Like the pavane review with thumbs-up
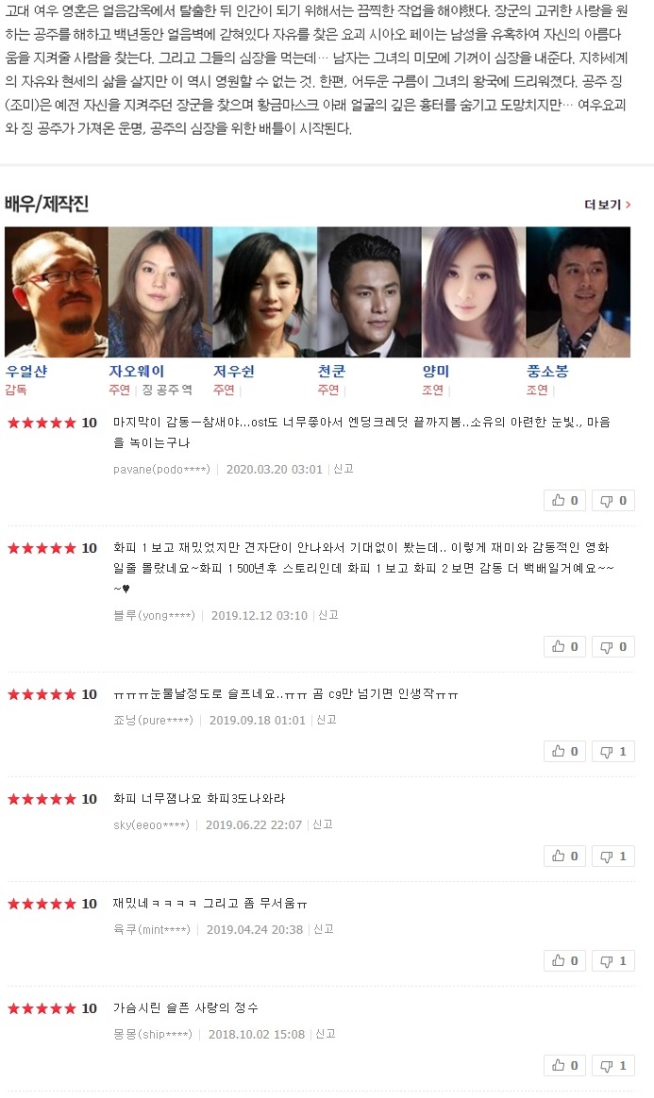 point(564,501)
